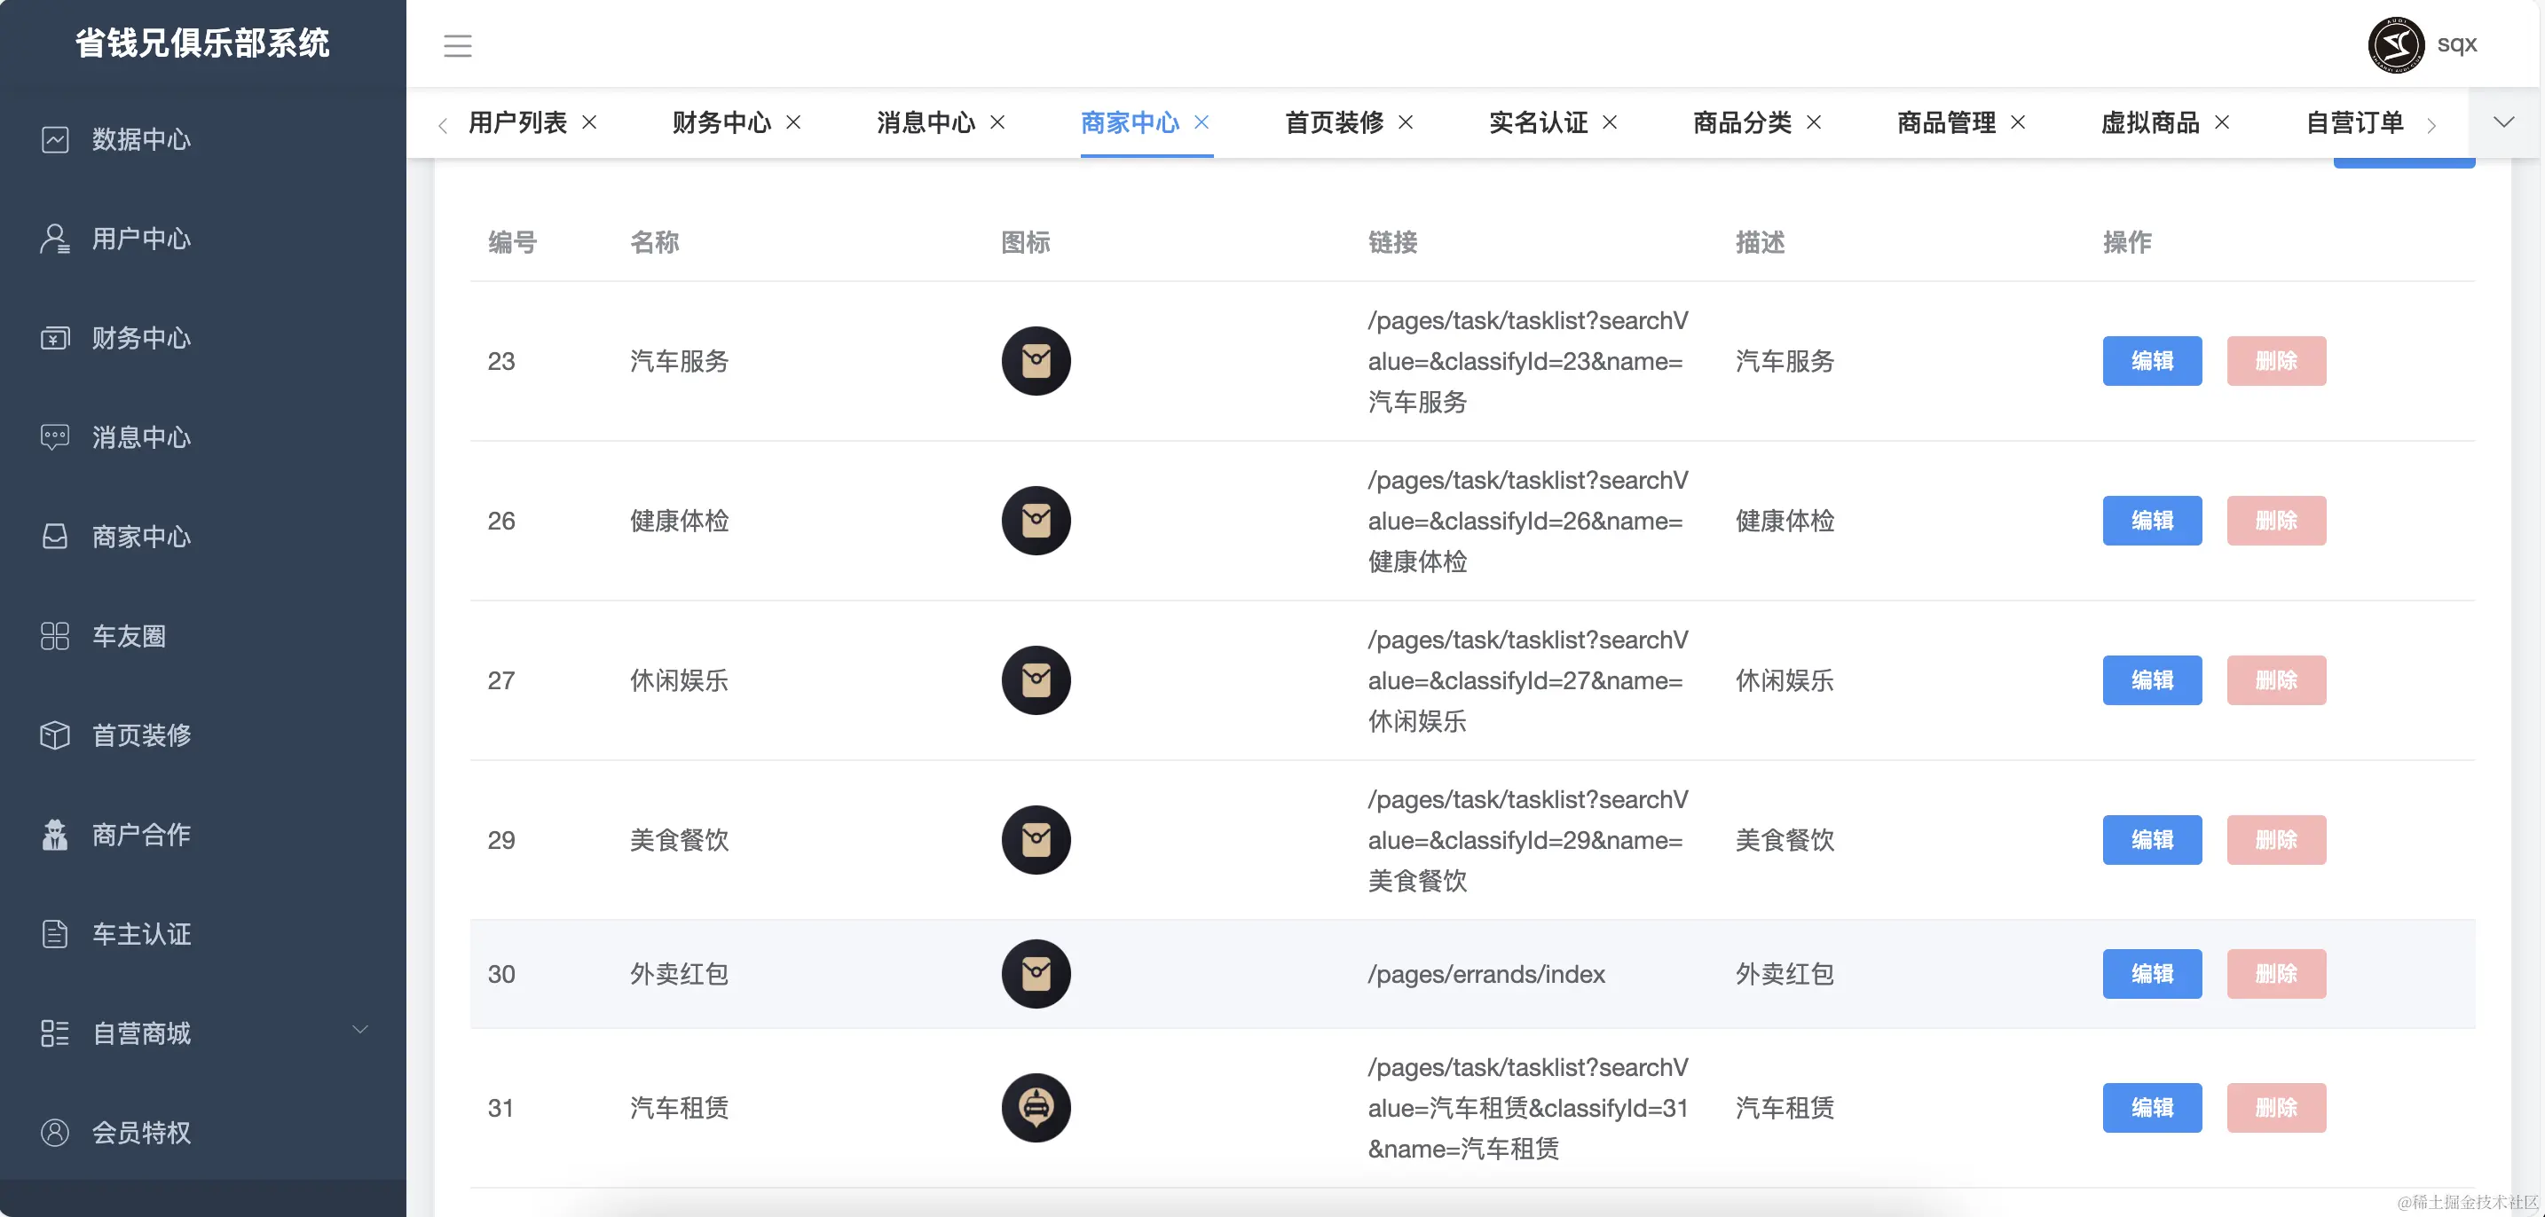The width and height of the screenshot is (2545, 1217).
Task: Open 数据中心 in the sidebar
Action: (x=140, y=139)
